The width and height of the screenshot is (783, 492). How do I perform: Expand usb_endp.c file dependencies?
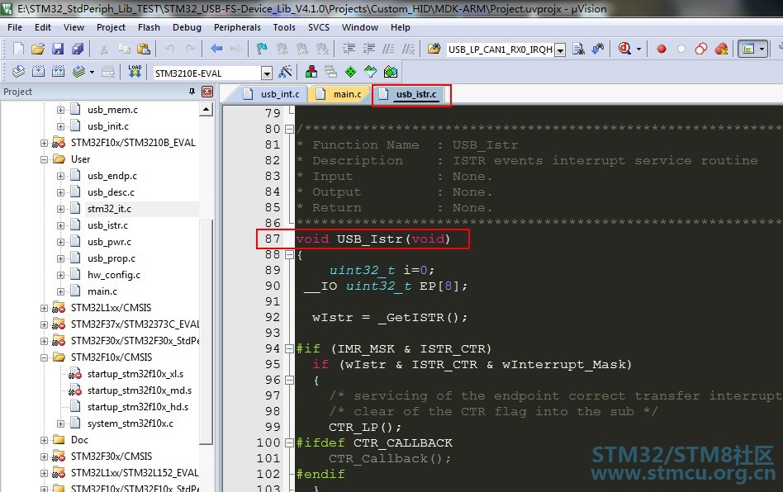pos(60,176)
